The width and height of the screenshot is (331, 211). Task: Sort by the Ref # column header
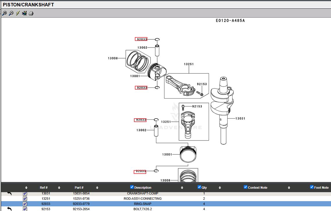(44, 188)
